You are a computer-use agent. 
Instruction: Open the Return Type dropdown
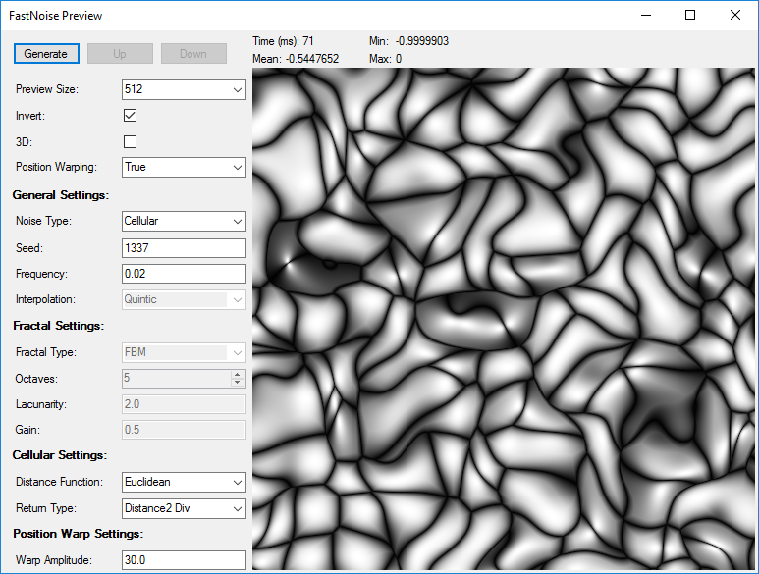click(x=184, y=508)
